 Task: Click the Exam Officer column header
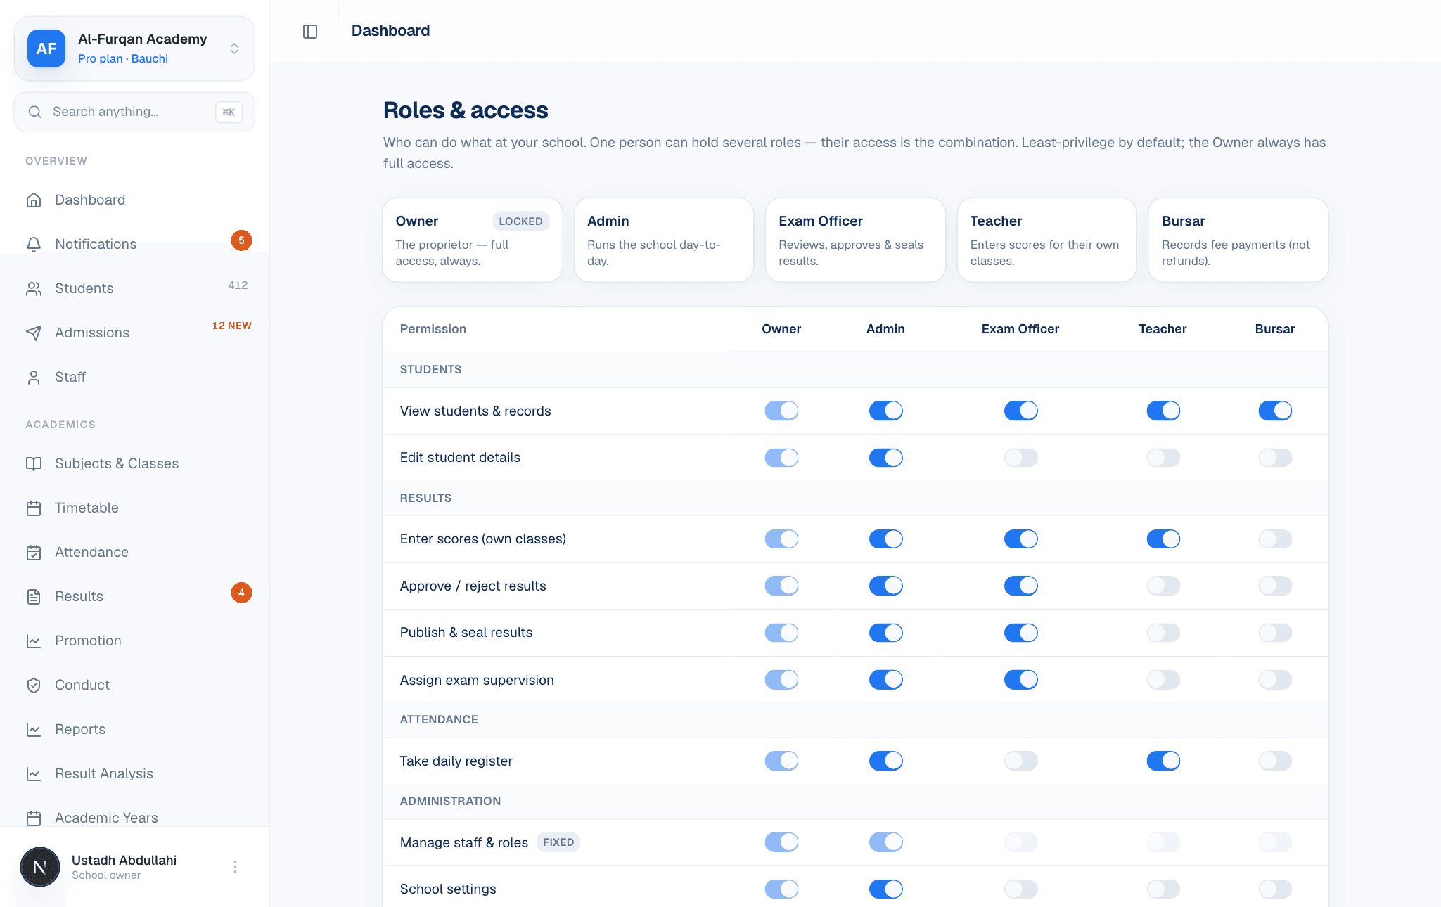1020,329
